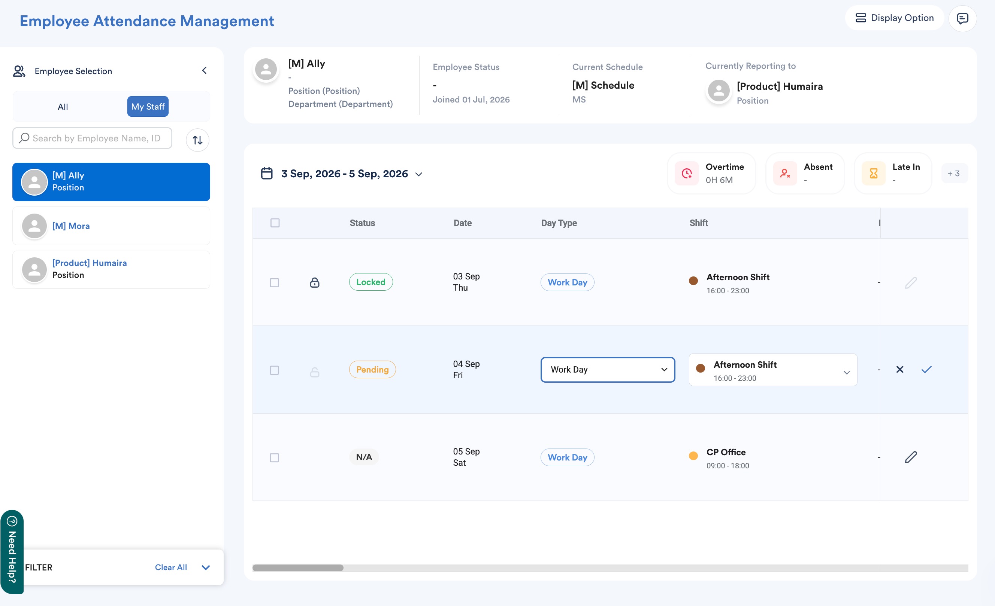995x606 pixels.
Task: Click the Overtime summary card icon
Action: [686, 173]
